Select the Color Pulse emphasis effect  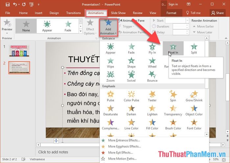(131, 96)
